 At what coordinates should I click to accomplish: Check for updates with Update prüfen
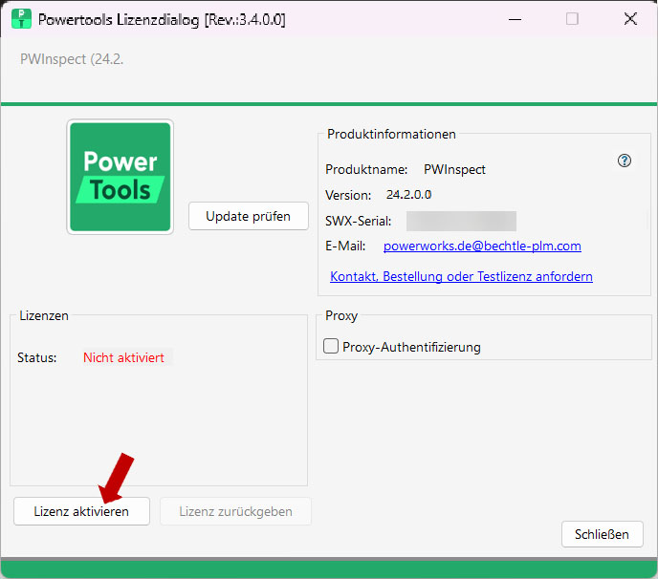pyautogui.click(x=249, y=216)
